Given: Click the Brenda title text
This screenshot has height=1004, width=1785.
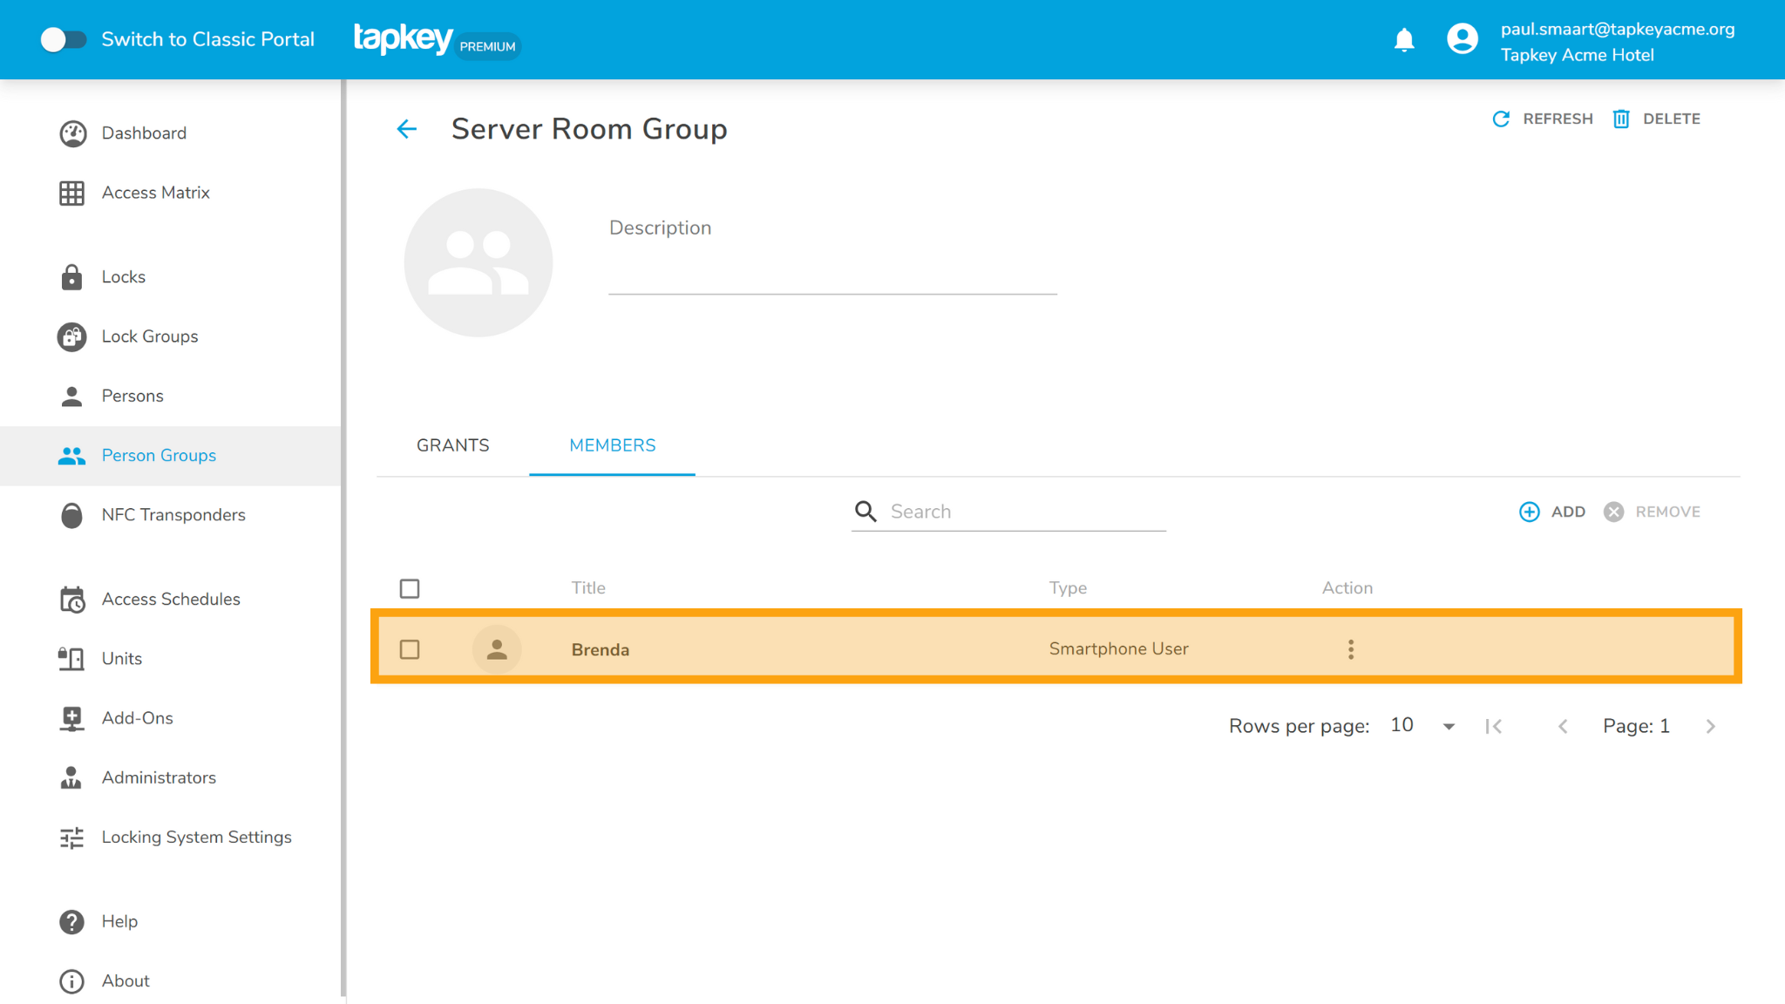Looking at the screenshot, I should pos(601,650).
